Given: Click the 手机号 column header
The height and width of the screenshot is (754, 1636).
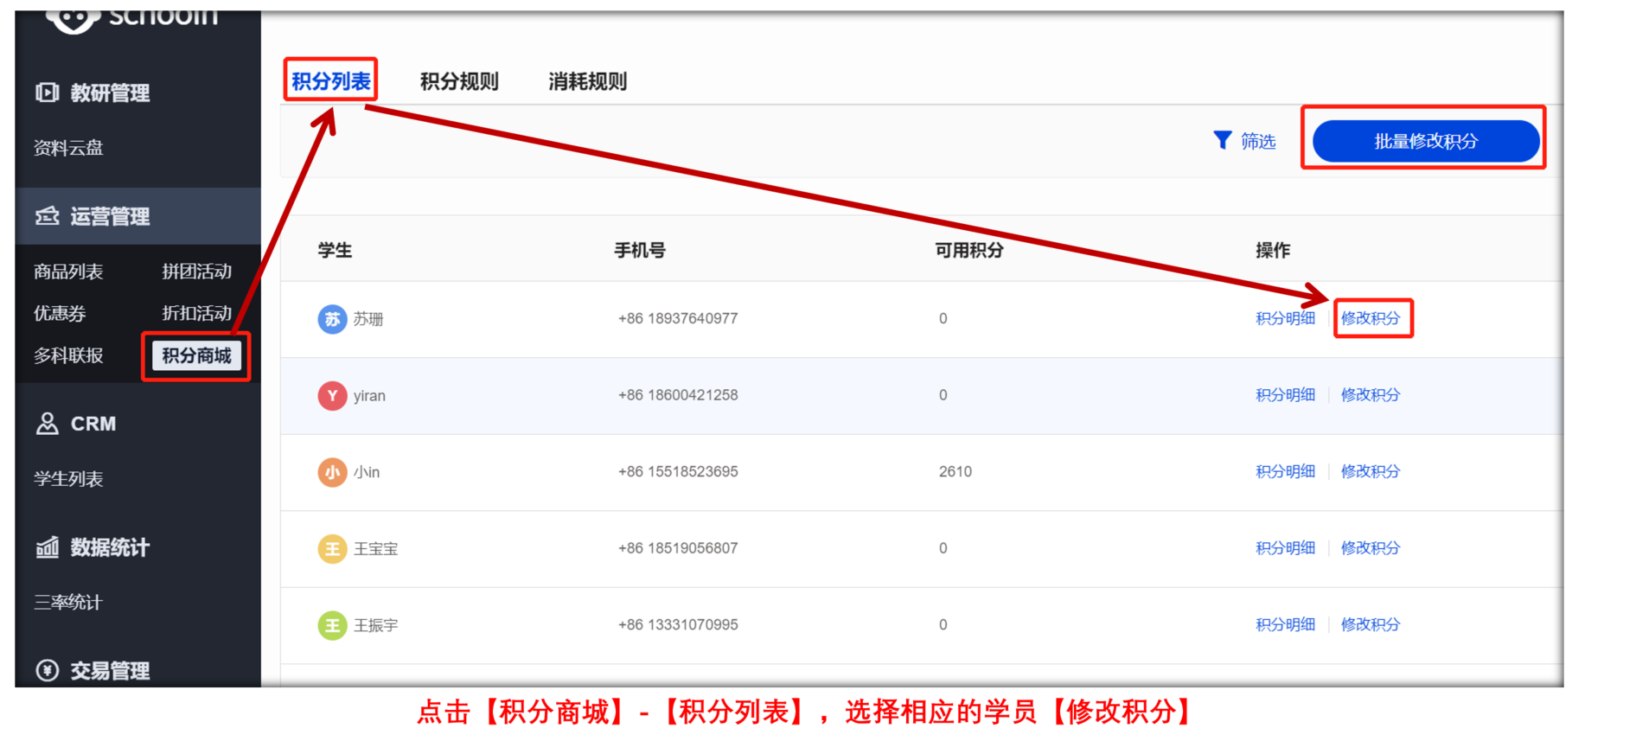Looking at the screenshot, I should point(640,251).
